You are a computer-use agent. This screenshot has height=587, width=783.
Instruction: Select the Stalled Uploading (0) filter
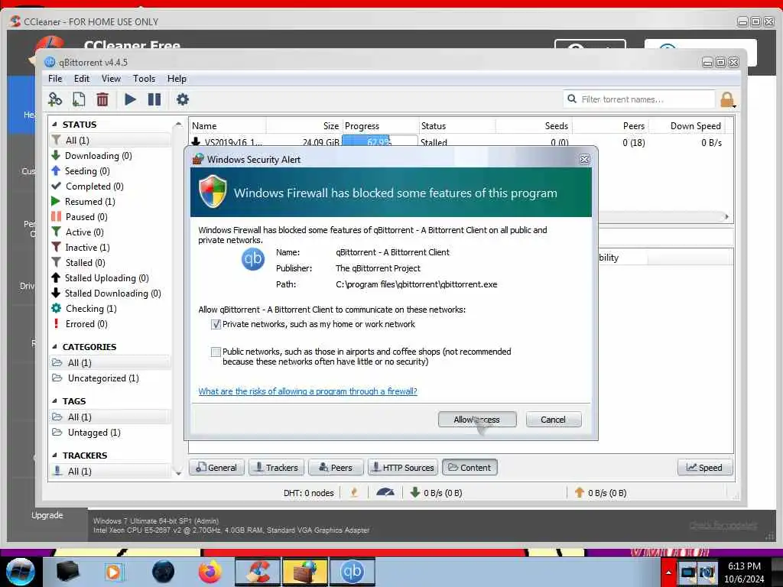[x=106, y=278]
